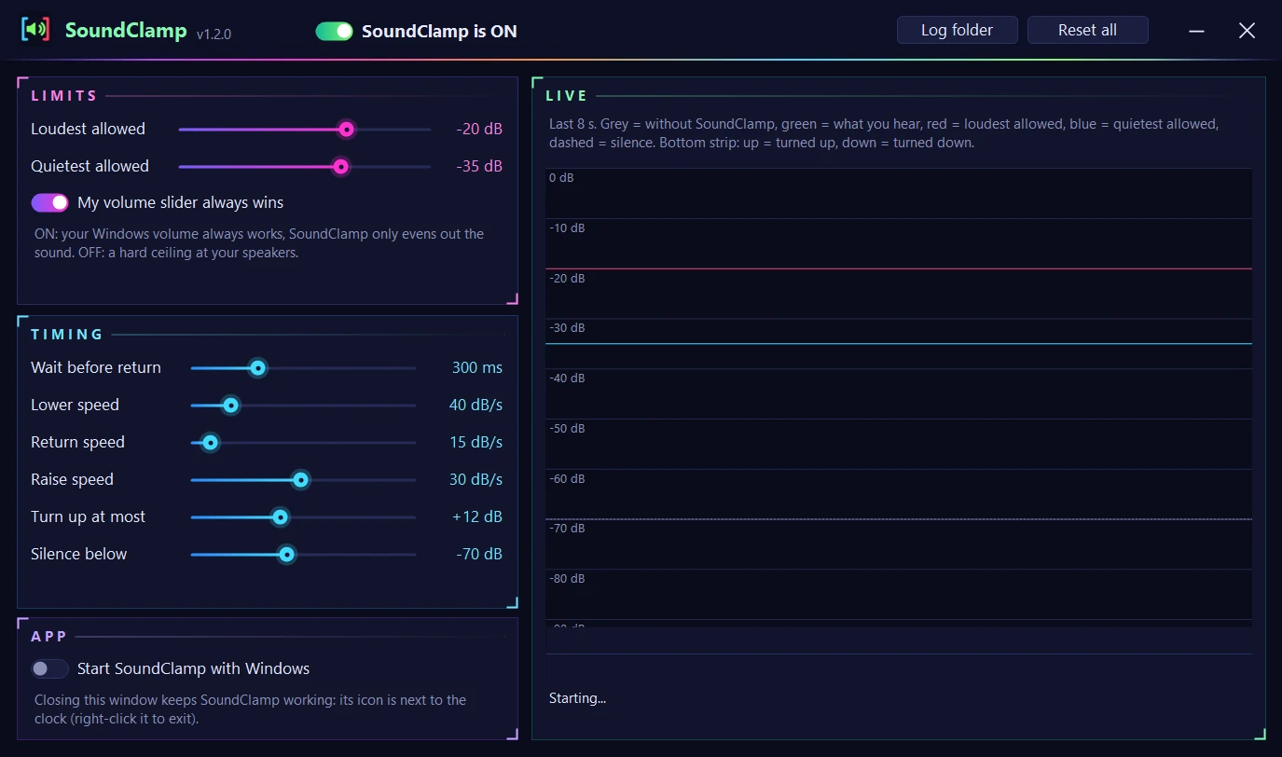Click the TIMING section heading
This screenshot has width=1282, height=757.
click(67, 334)
